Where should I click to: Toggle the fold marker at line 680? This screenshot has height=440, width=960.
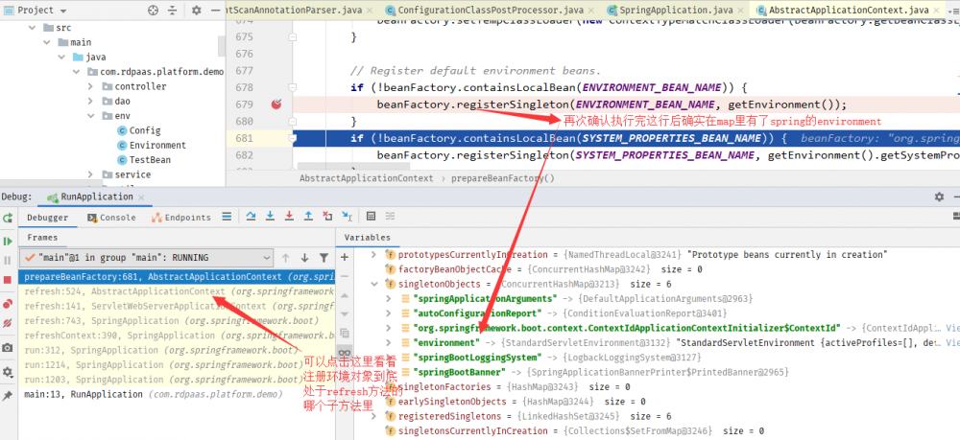point(293,121)
